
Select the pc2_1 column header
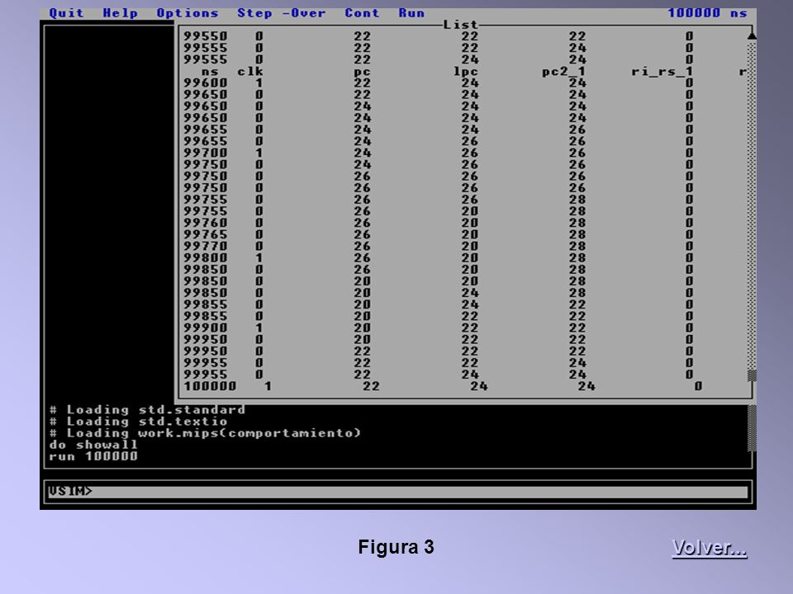tap(564, 72)
